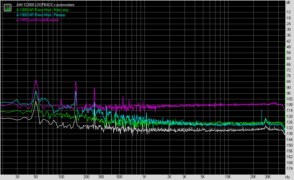The height and width of the screenshot is (180, 294).
Task: Click the -84 dB level label
Action: pyautogui.click(x=288, y=82)
